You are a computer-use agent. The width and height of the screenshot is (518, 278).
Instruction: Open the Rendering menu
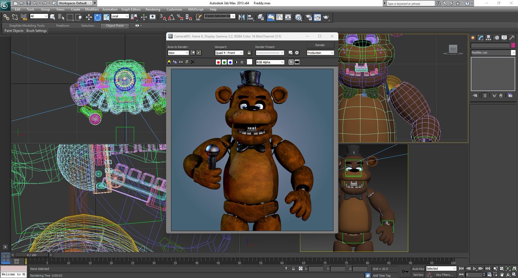(153, 9)
